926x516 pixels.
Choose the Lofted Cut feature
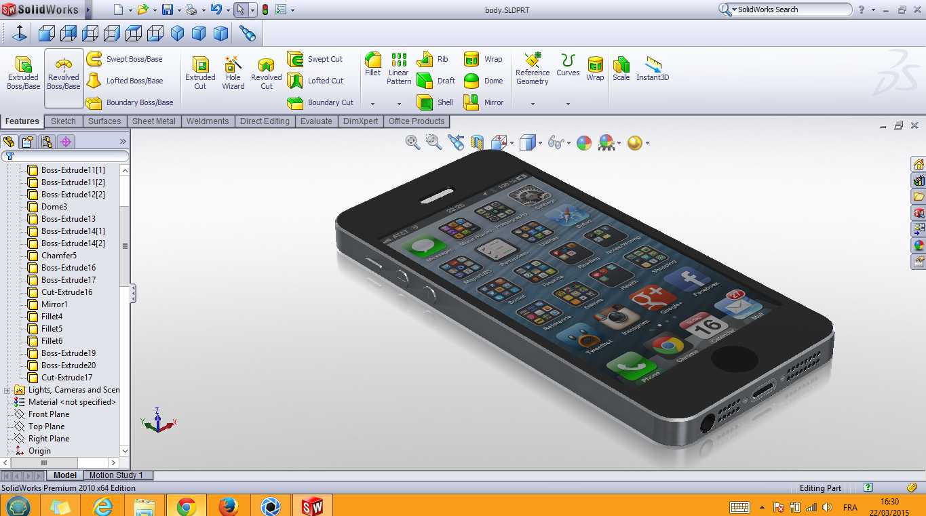tap(315, 81)
